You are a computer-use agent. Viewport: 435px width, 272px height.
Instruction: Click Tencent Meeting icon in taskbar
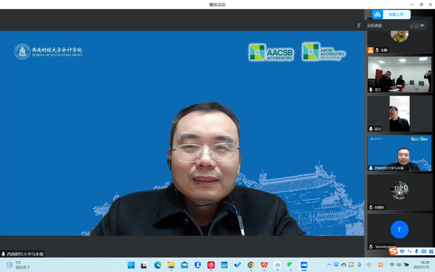tap(304, 265)
